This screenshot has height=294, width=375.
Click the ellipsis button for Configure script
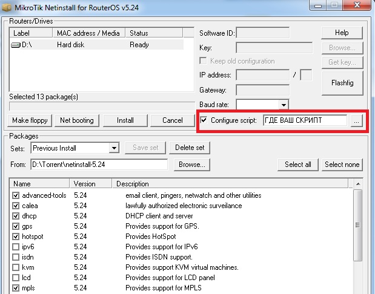pos(357,120)
